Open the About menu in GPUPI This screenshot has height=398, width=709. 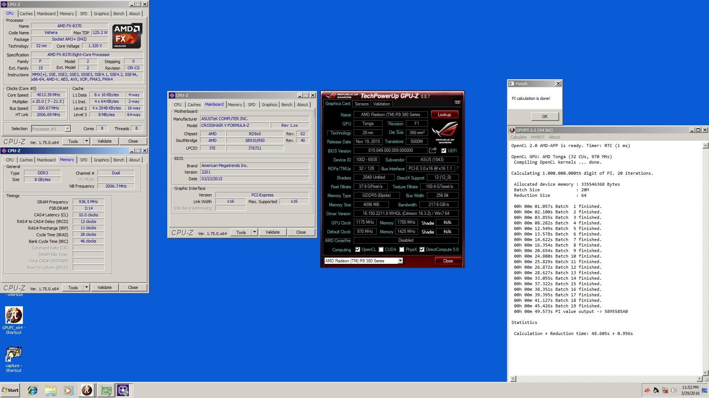click(554, 137)
